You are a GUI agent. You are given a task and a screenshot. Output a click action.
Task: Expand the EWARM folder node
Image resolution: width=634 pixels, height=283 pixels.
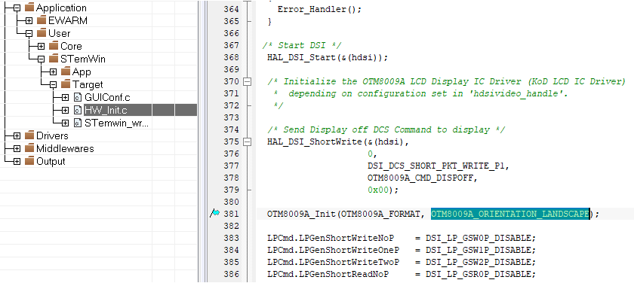tap(29, 20)
